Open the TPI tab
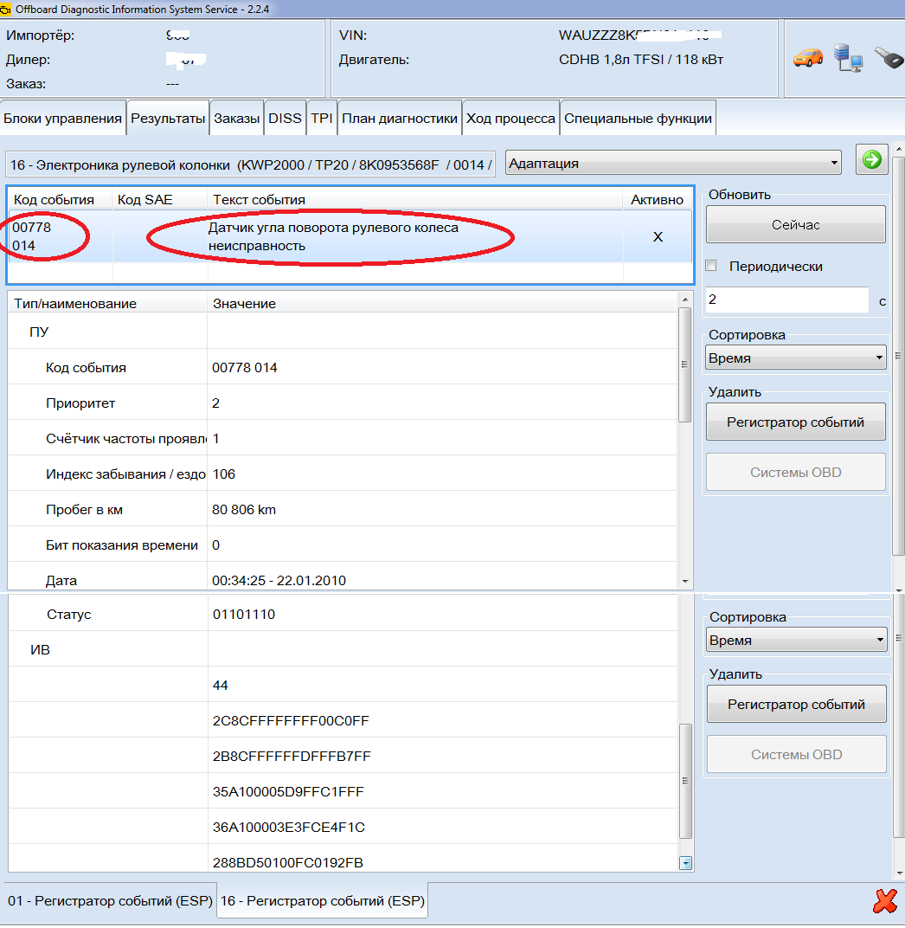This screenshot has height=928, width=905. (322, 119)
